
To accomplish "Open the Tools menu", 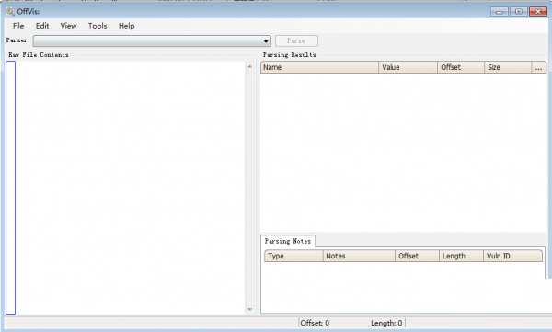I will tap(98, 26).
